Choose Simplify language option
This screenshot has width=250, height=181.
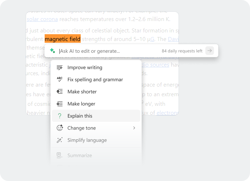pos(96,140)
